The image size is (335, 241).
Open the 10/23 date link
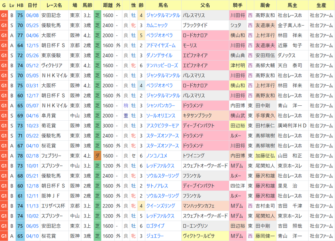[32, 126]
